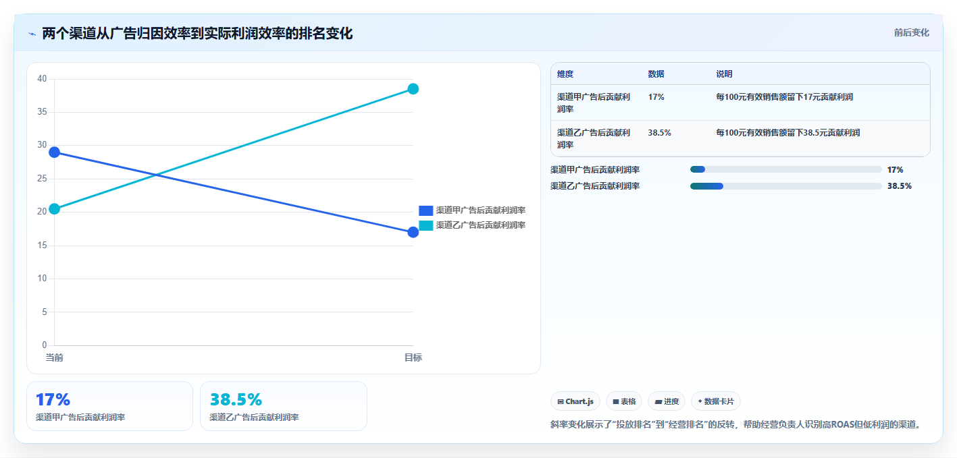Image resolution: width=957 pixels, height=458 pixels.
Task: Click the sparkle icon in 数据卡片 chip
Action: point(700,401)
